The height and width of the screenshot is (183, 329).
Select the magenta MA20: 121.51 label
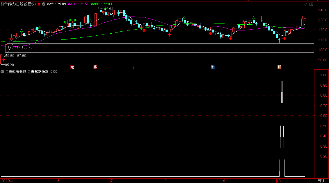click(78, 4)
